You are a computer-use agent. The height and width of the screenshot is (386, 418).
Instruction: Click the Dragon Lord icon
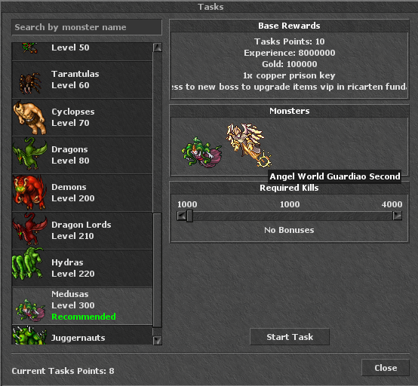tap(29, 229)
